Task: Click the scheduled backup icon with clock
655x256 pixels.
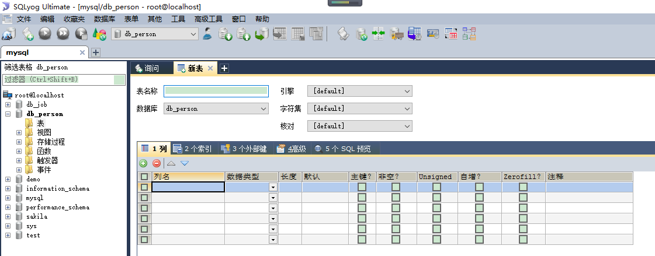Action: pos(414,34)
